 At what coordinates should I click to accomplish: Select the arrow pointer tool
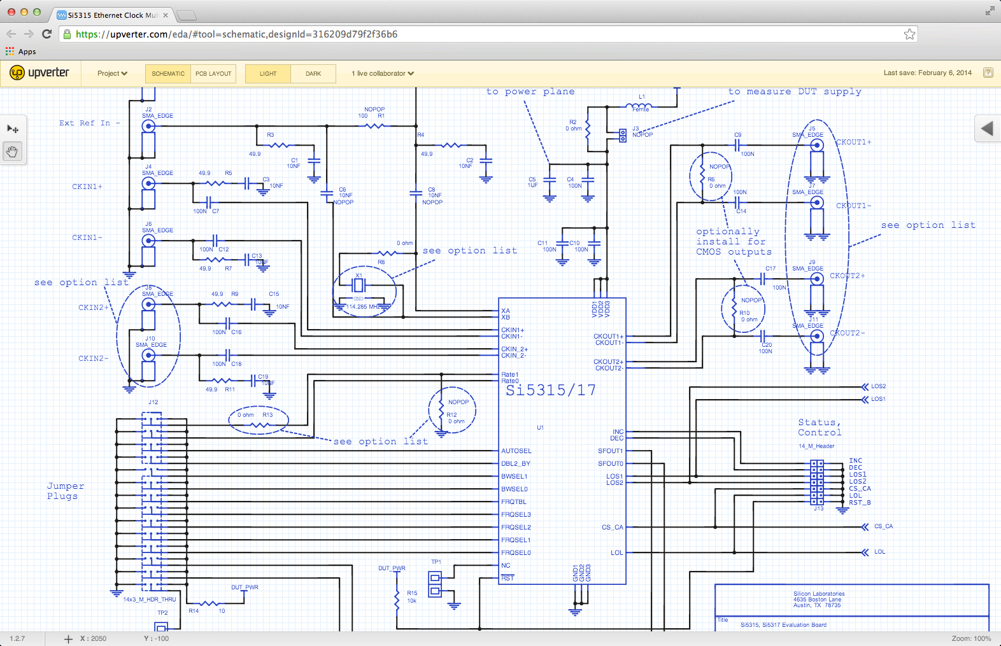pyautogui.click(x=13, y=129)
